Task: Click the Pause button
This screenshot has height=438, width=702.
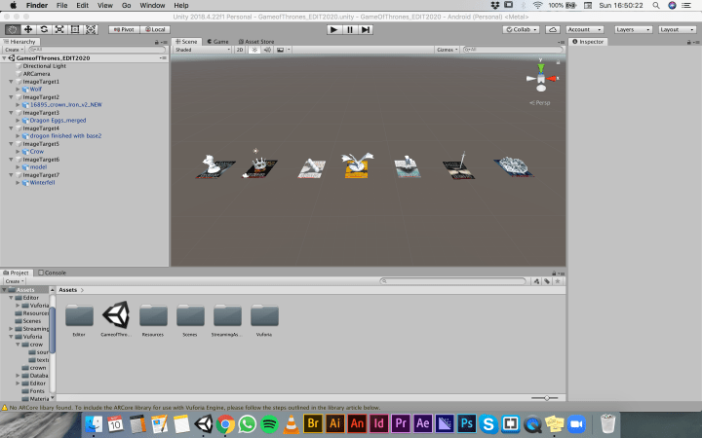Action: (x=350, y=29)
